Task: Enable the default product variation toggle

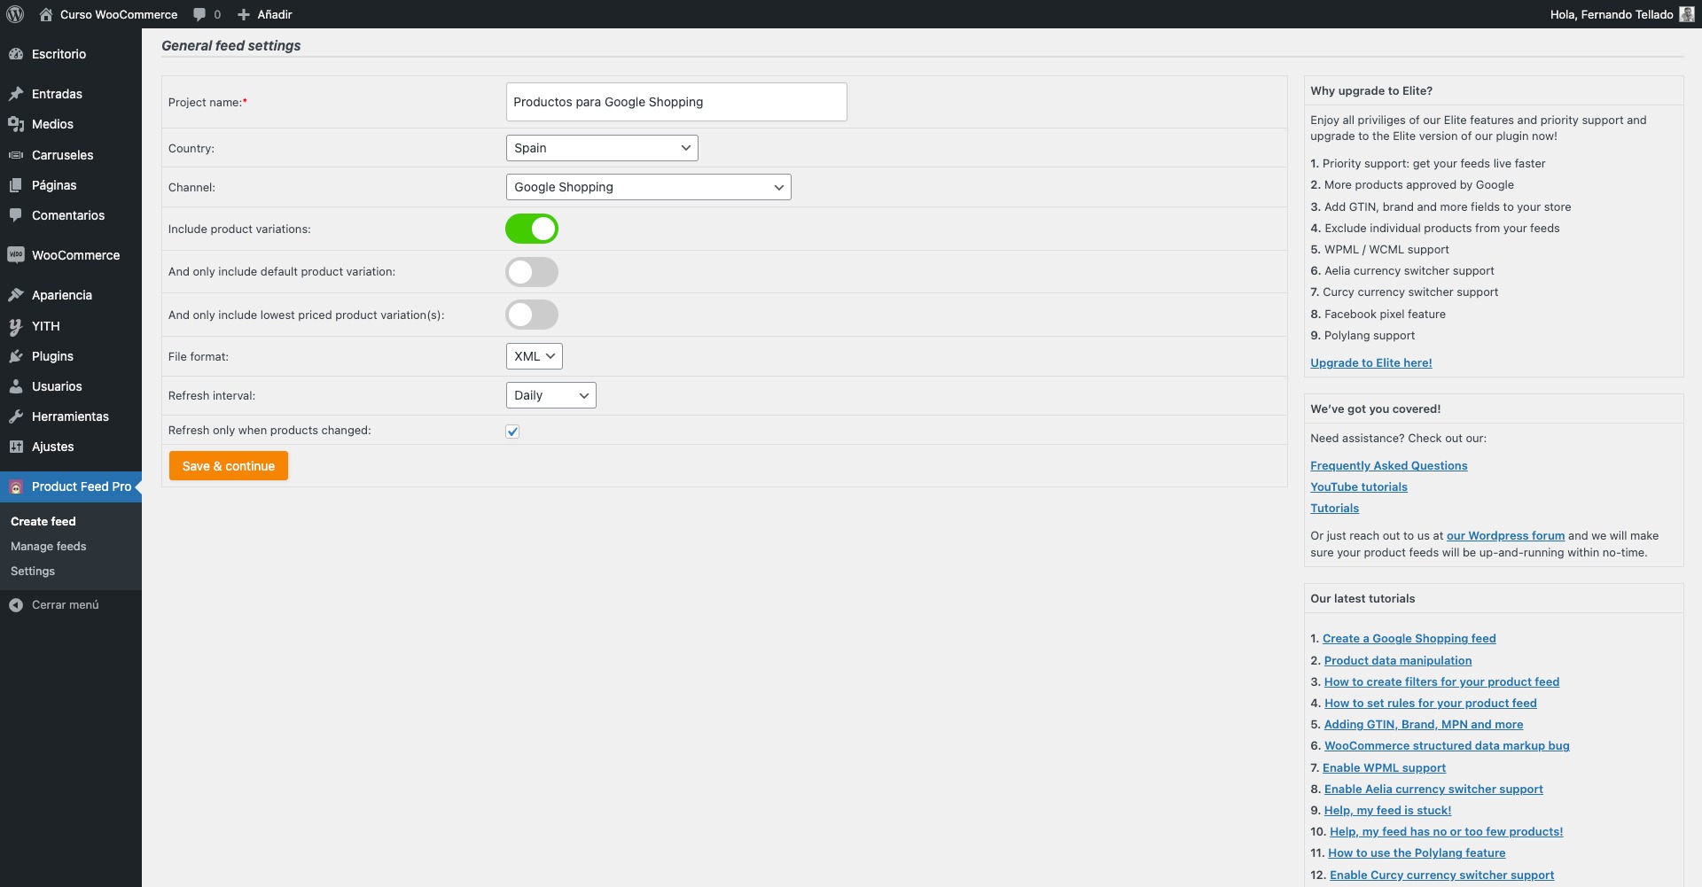Action: 531,272
